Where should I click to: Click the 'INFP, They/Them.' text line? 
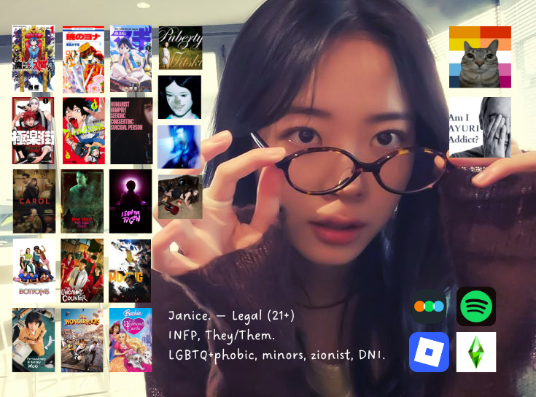point(222,335)
